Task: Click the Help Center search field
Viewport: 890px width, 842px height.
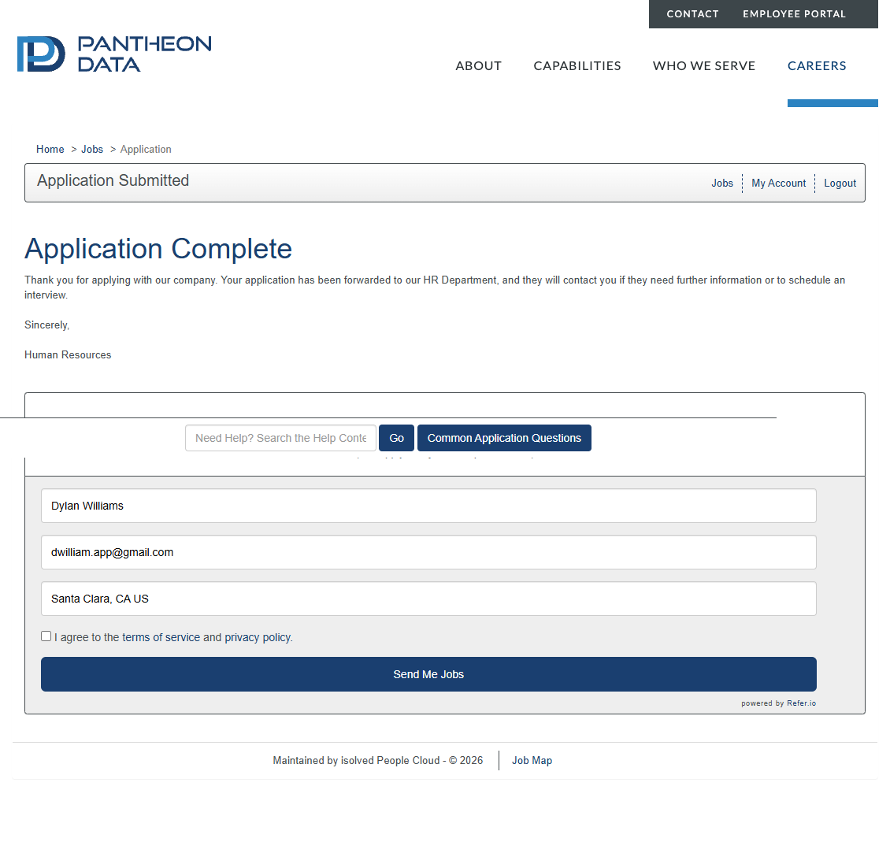Action: pos(280,439)
